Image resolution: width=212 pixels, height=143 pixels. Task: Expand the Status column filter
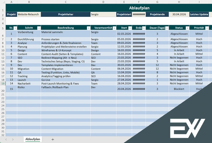187,28
